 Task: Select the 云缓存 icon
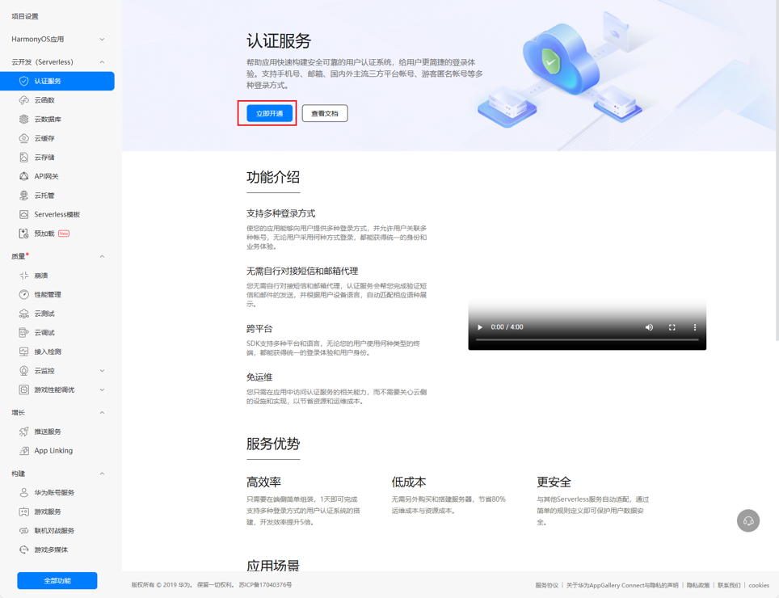23,137
